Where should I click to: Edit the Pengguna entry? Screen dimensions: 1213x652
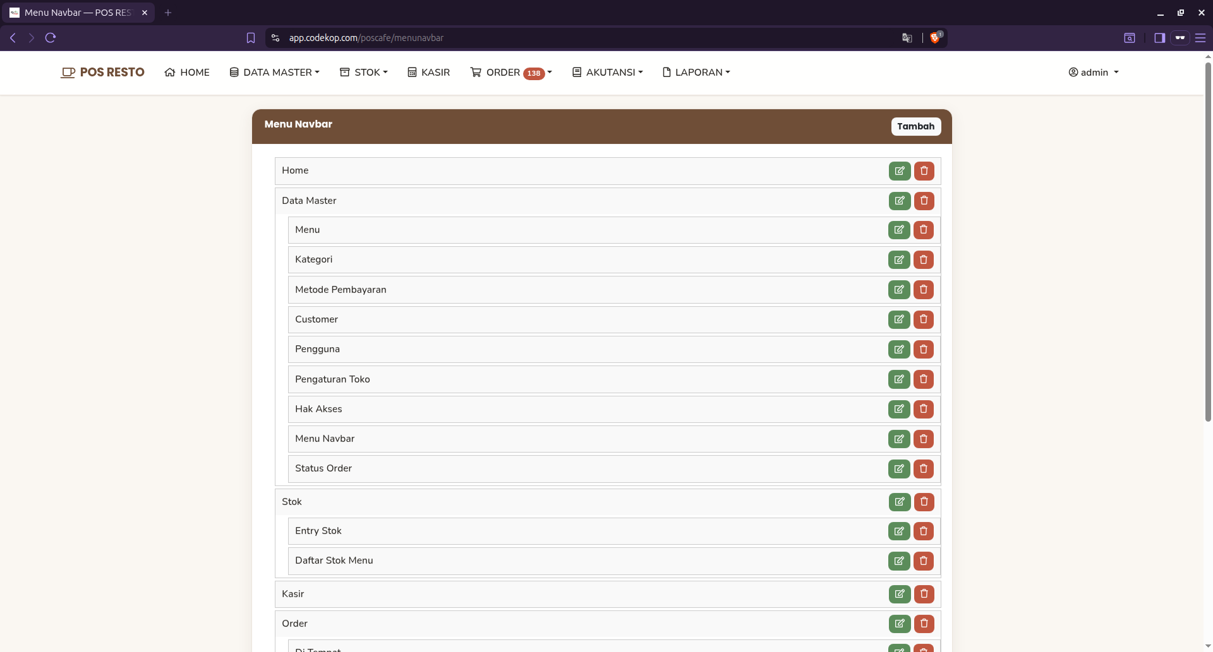click(899, 349)
